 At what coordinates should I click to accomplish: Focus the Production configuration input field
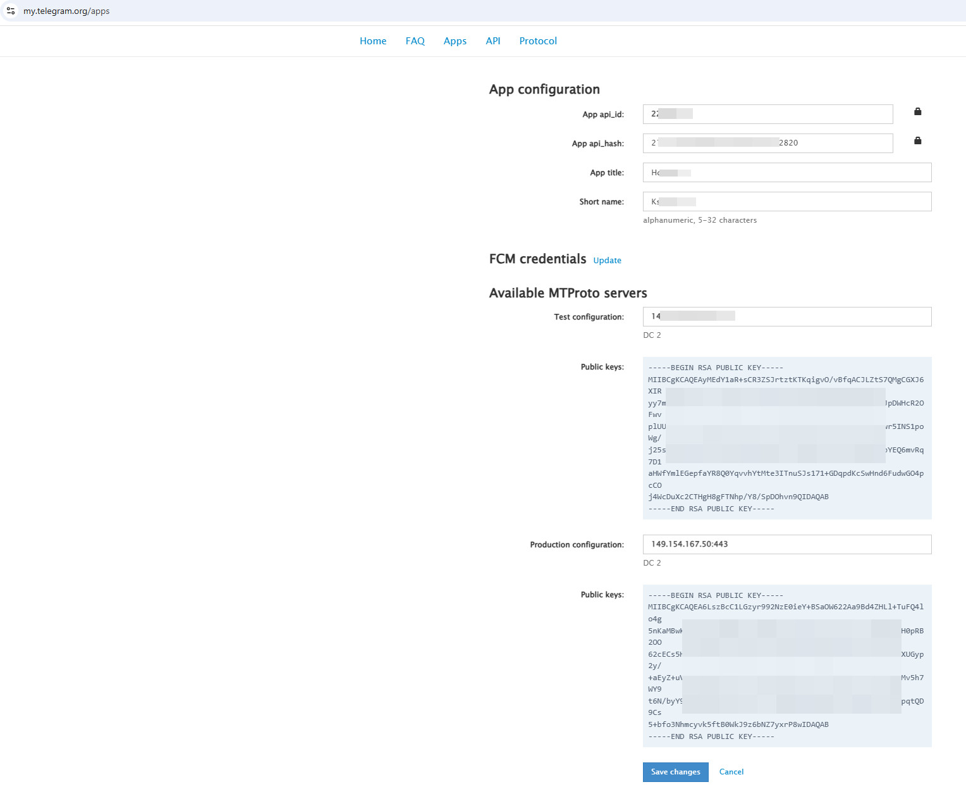787,544
